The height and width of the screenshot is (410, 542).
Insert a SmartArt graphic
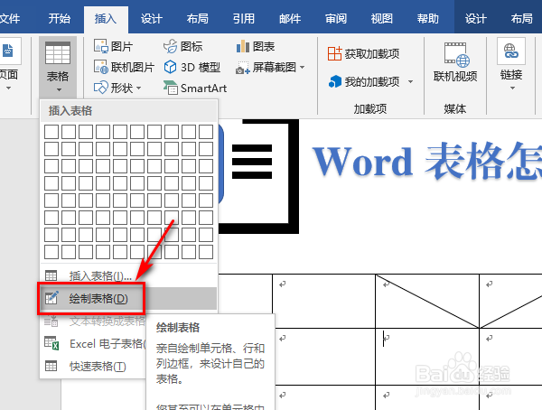tap(195, 89)
